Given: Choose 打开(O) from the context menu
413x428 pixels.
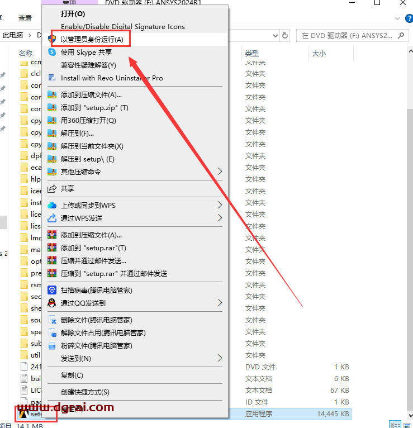Looking at the screenshot, I should (73, 13).
